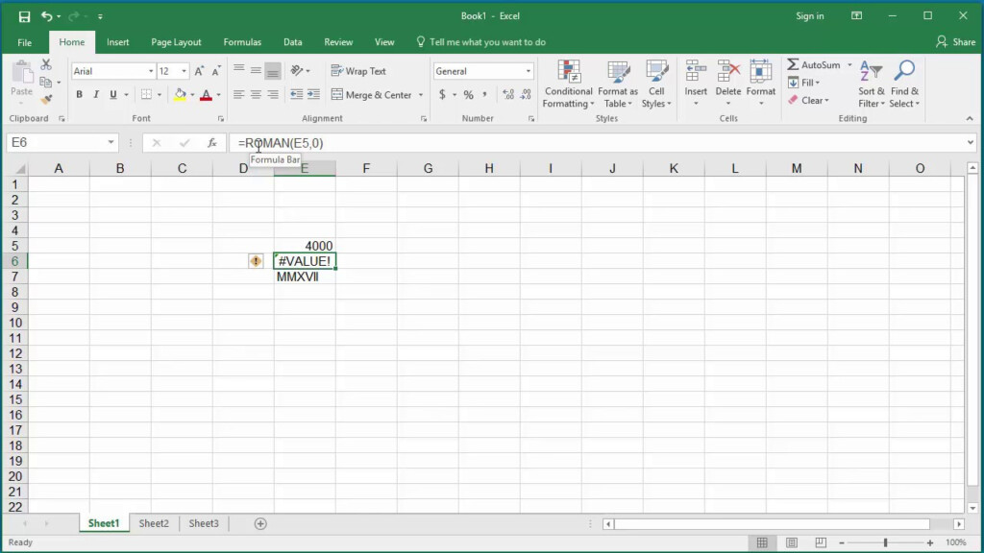The height and width of the screenshot is (553, 984).
Task: Click Increase Indent icon
Action: [313, 95]
